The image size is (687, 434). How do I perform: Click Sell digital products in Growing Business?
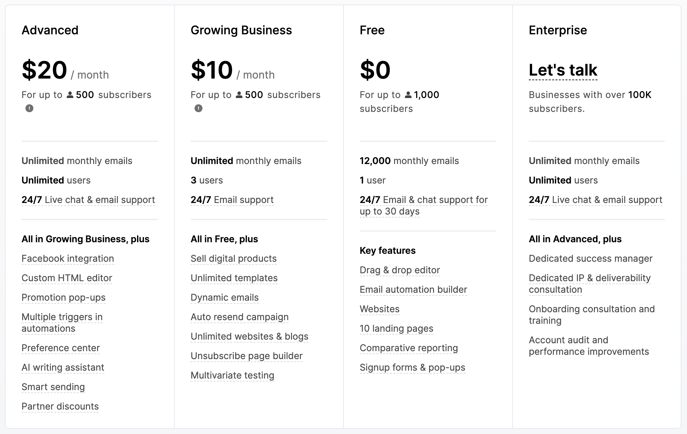(x=233, y=259)
